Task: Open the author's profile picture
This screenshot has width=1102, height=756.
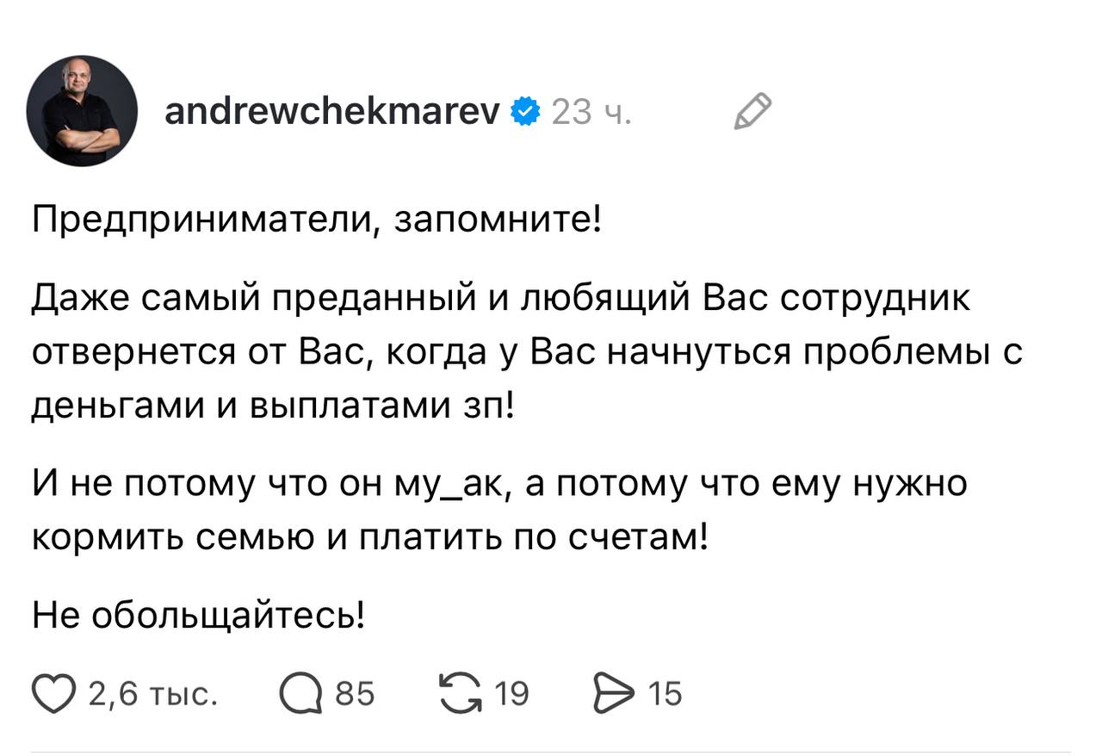Action: click(82, 111)
